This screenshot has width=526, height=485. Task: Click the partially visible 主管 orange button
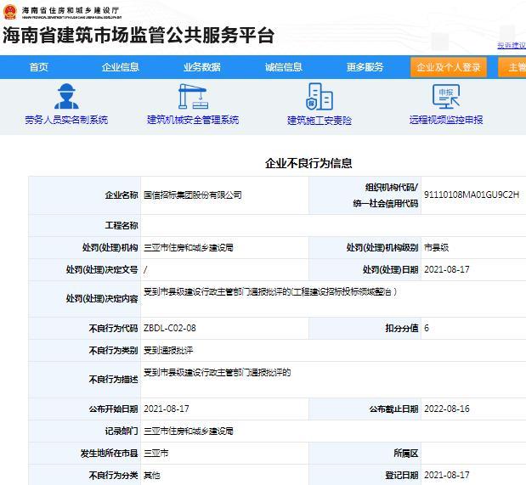pyautogui.click(x=512, y=67)
